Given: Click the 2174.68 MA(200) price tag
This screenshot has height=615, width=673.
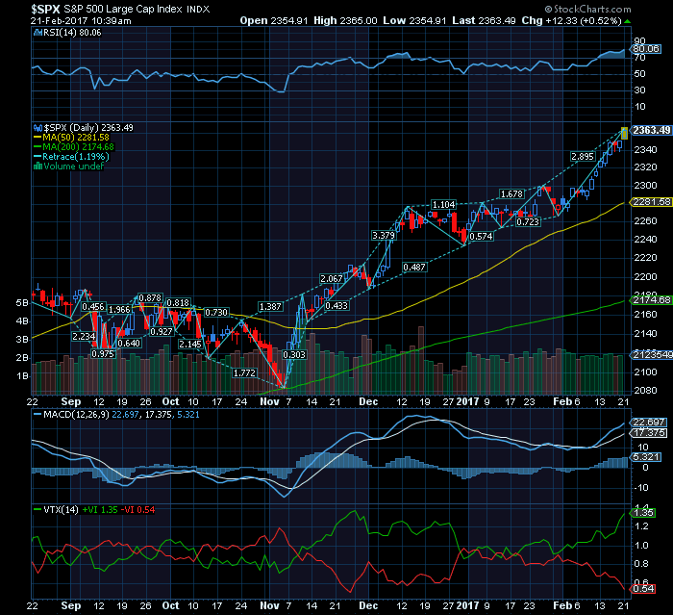Looking at the screenshot, I should pos(651,300).
